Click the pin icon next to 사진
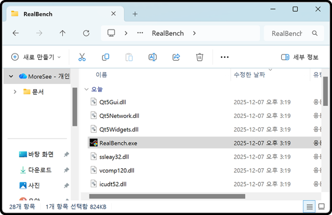This screenshot has height=215, width=332. pyautogui.click(x=67, y=185)
